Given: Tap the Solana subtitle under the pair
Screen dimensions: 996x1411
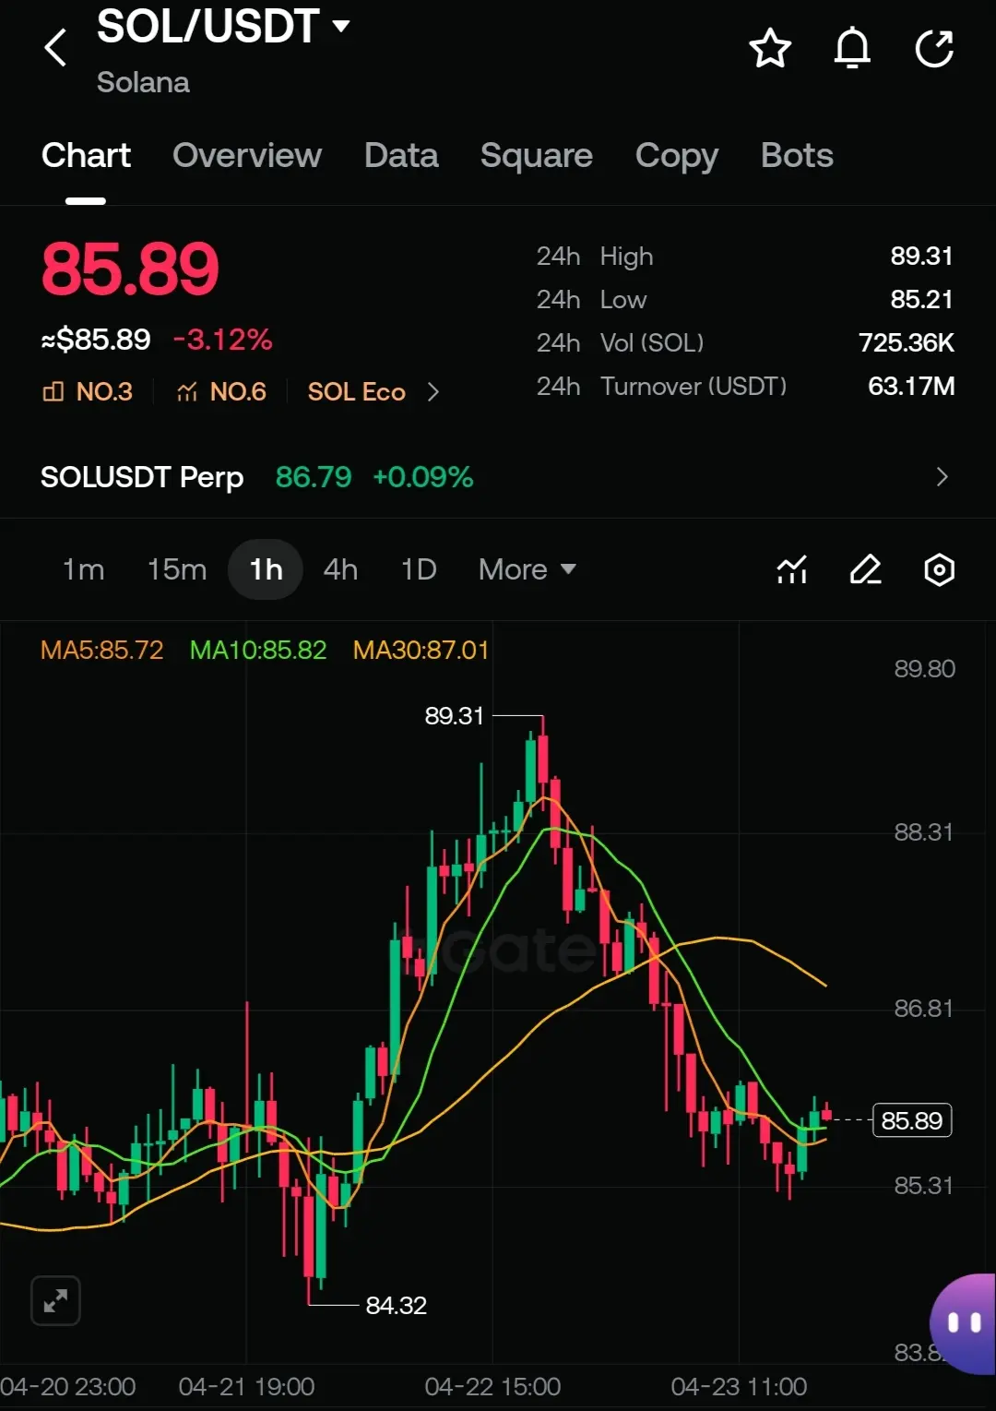Looking at the screenshot, I should click(x=143, y=82).
